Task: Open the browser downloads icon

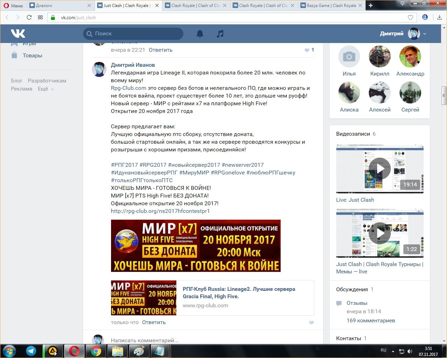Action: click(x=439, y=17)
